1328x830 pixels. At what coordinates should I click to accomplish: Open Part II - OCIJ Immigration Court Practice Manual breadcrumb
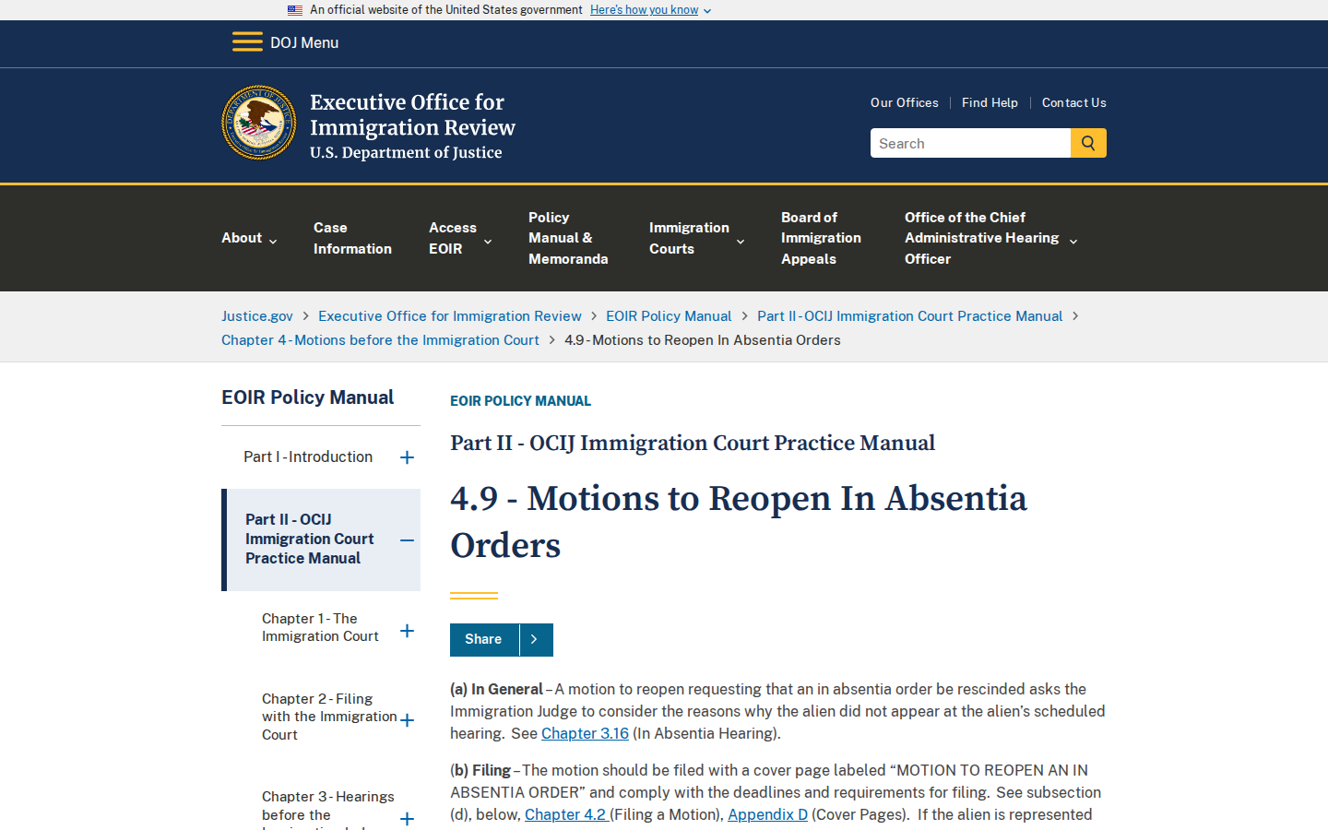coord(909,315)
